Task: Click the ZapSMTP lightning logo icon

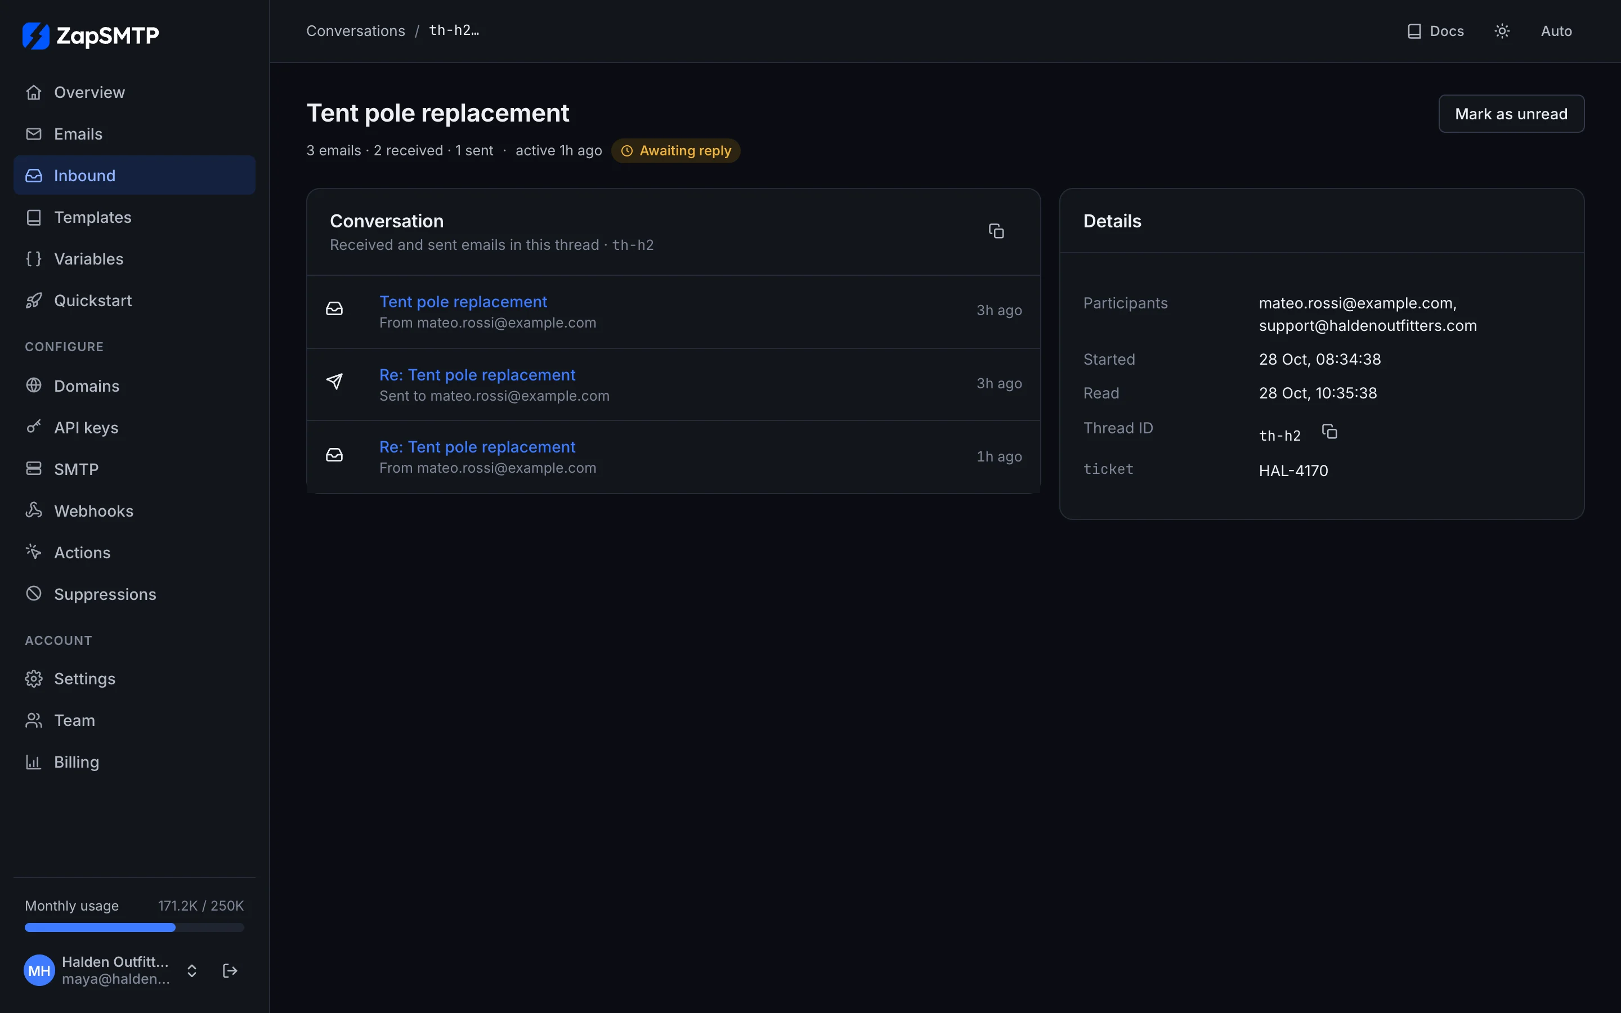Action: coord(36,35)
